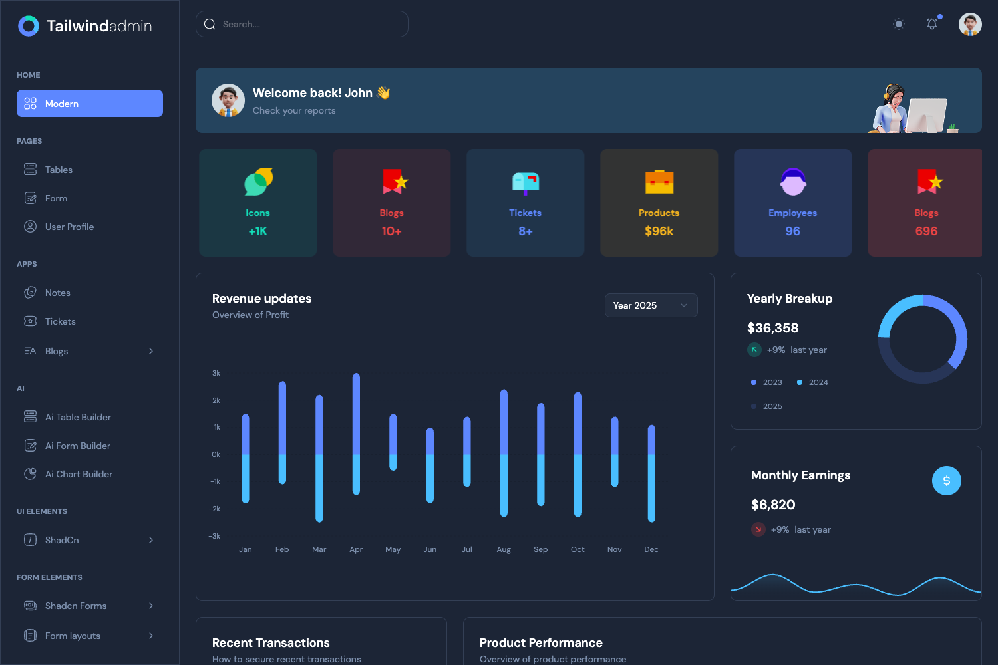Image resolution: width=998 pixels, height=665 pixels.
Task: Click the Product Performance heading
Action: coord(541,643)
